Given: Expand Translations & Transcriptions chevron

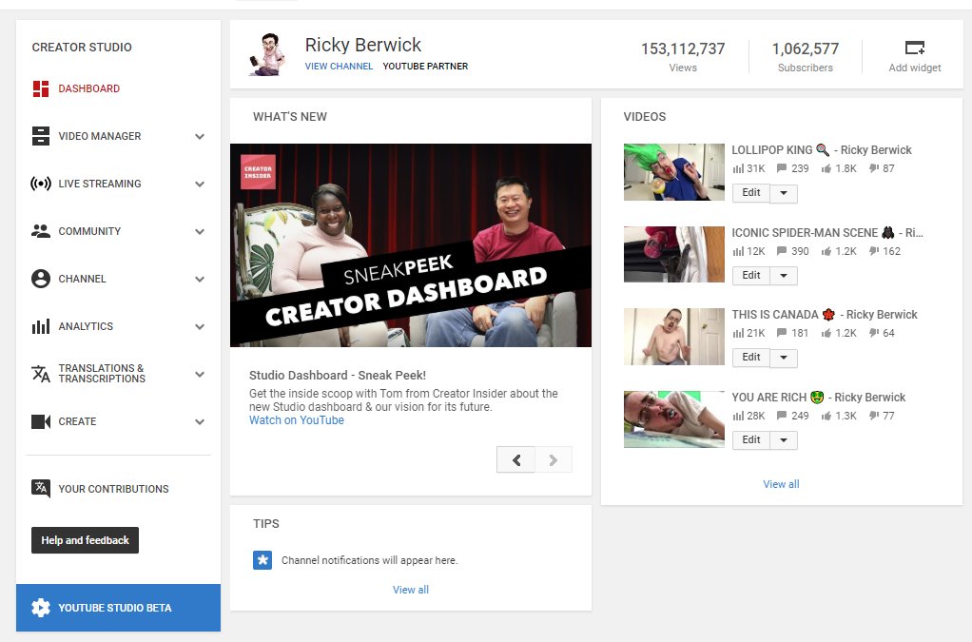Looking at the screenshot, I should pos(200,375).
